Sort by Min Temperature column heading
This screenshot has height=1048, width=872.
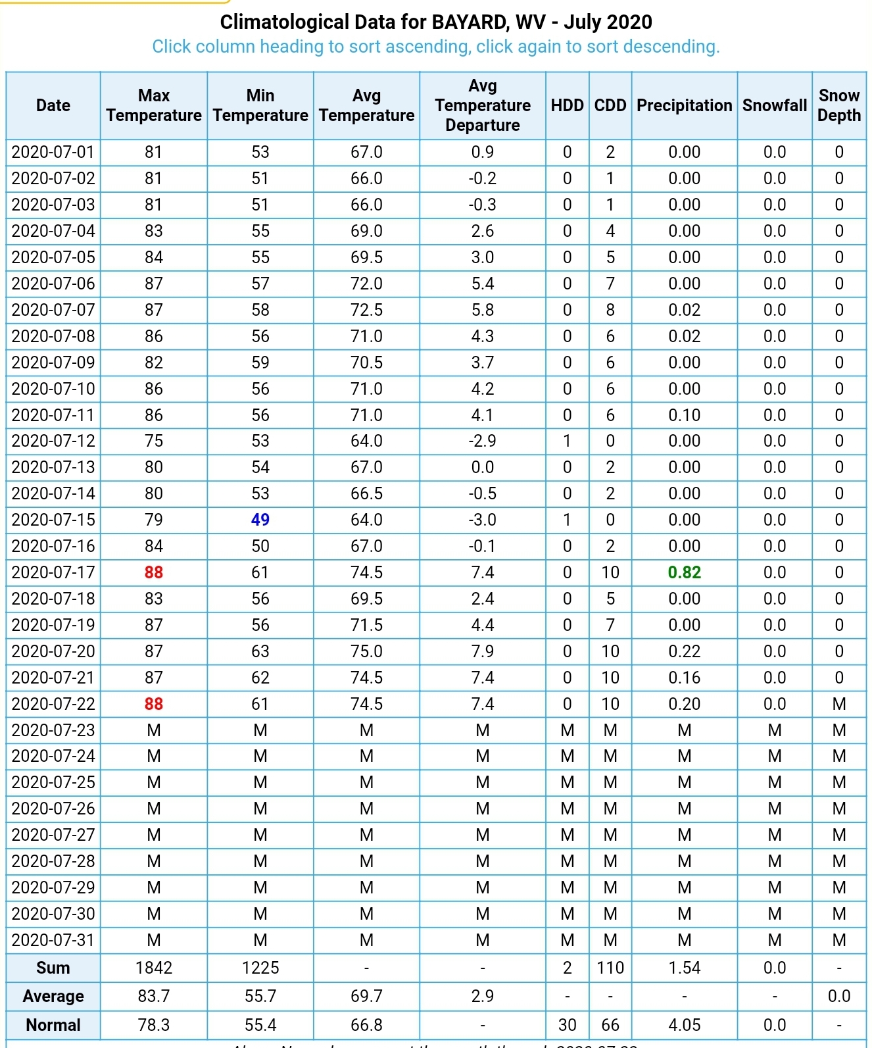click(x=260, y=105)
